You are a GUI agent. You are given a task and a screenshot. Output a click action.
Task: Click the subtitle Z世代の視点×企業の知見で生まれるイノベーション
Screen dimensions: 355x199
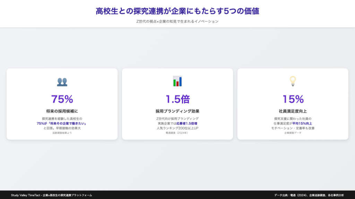177,21
